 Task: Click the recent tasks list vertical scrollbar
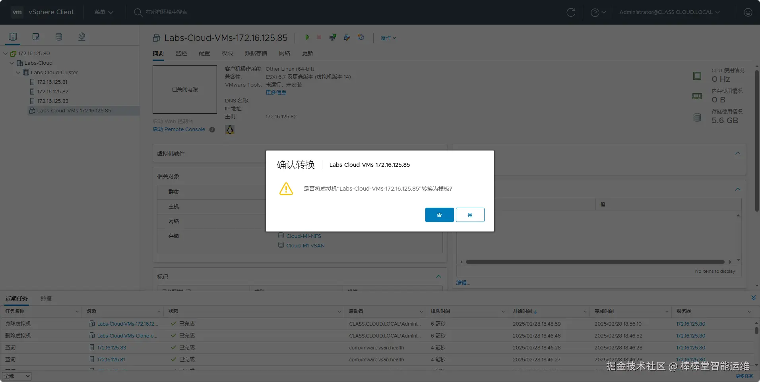(x=756, y=330)
